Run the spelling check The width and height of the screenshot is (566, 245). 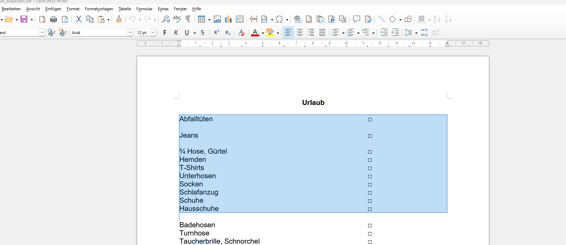coord(177,19)
